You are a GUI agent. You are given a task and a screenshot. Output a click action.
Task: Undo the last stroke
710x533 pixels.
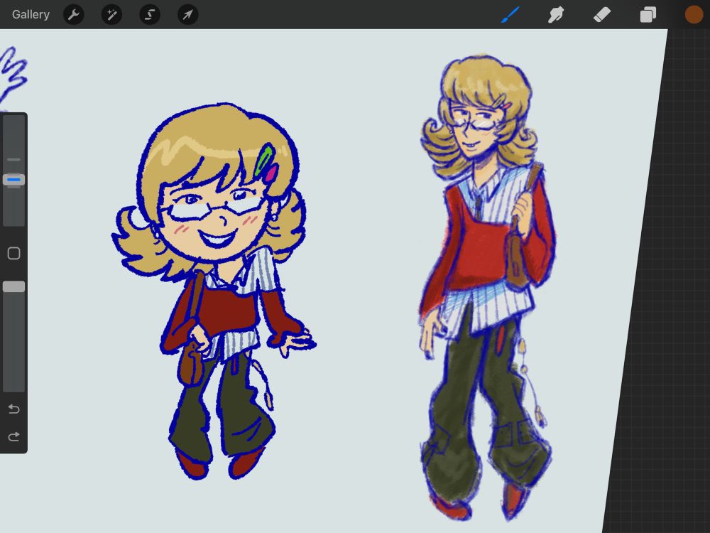(x=13, y=409)
